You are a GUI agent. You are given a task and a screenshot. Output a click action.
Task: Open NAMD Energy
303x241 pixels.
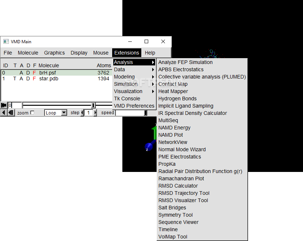(x=202, y=128)
